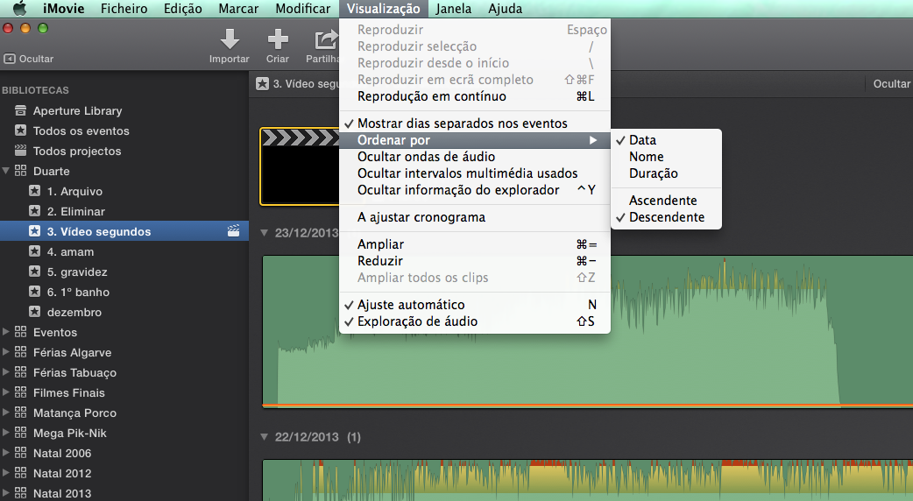Toggle Exploração de áudio option
Image resolution: width=913 pixels, height=501 pixels.
pos(475,321)
